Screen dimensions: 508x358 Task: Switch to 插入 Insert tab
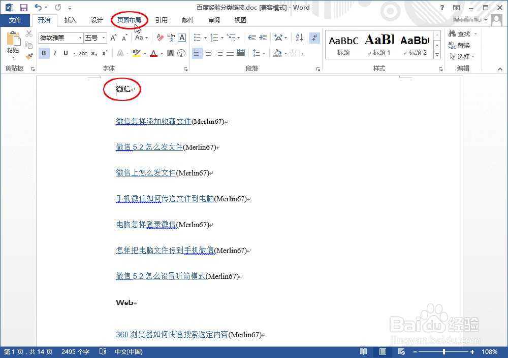tap(70, 20)
